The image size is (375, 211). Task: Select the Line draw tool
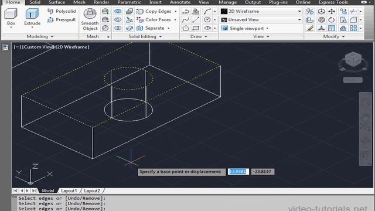pos(196,19)
